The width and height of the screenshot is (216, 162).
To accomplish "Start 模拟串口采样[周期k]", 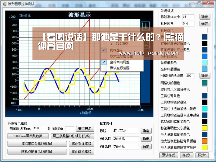I will (37, 144).
